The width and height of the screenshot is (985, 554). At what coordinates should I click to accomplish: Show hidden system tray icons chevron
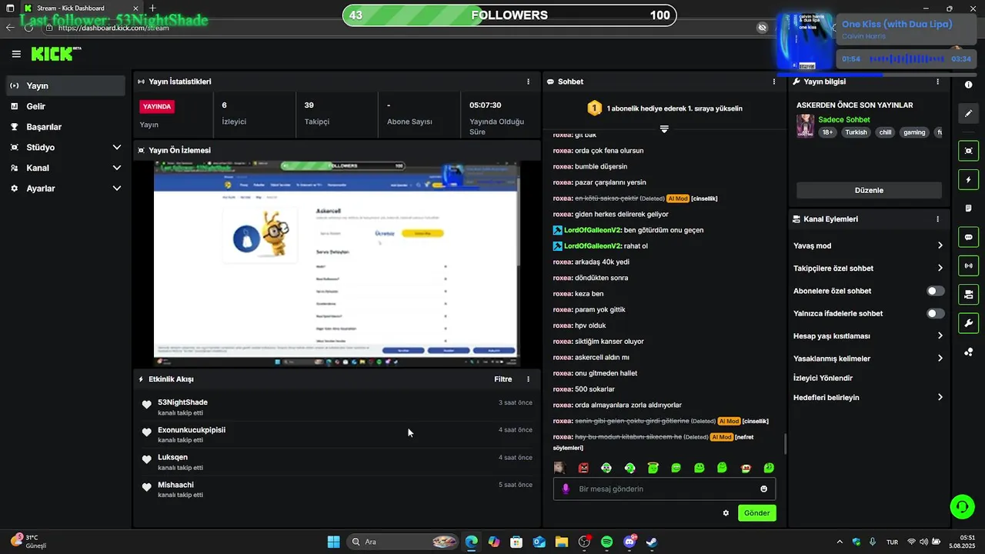tap(840, 542)
